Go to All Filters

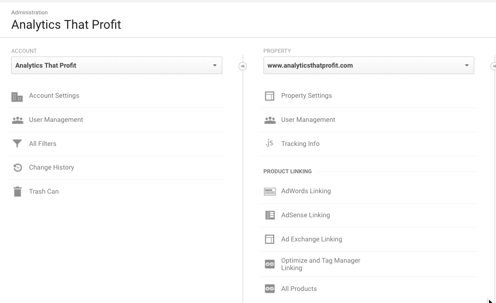pos(43,144)
